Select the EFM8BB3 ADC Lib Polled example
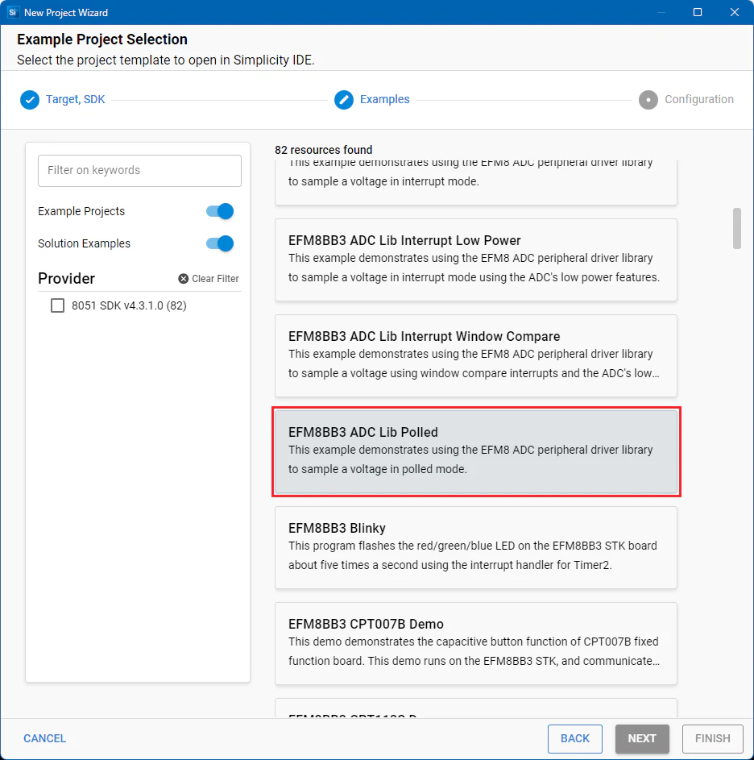The height and width of the screenshot is (760, 754). click(475, 452)
